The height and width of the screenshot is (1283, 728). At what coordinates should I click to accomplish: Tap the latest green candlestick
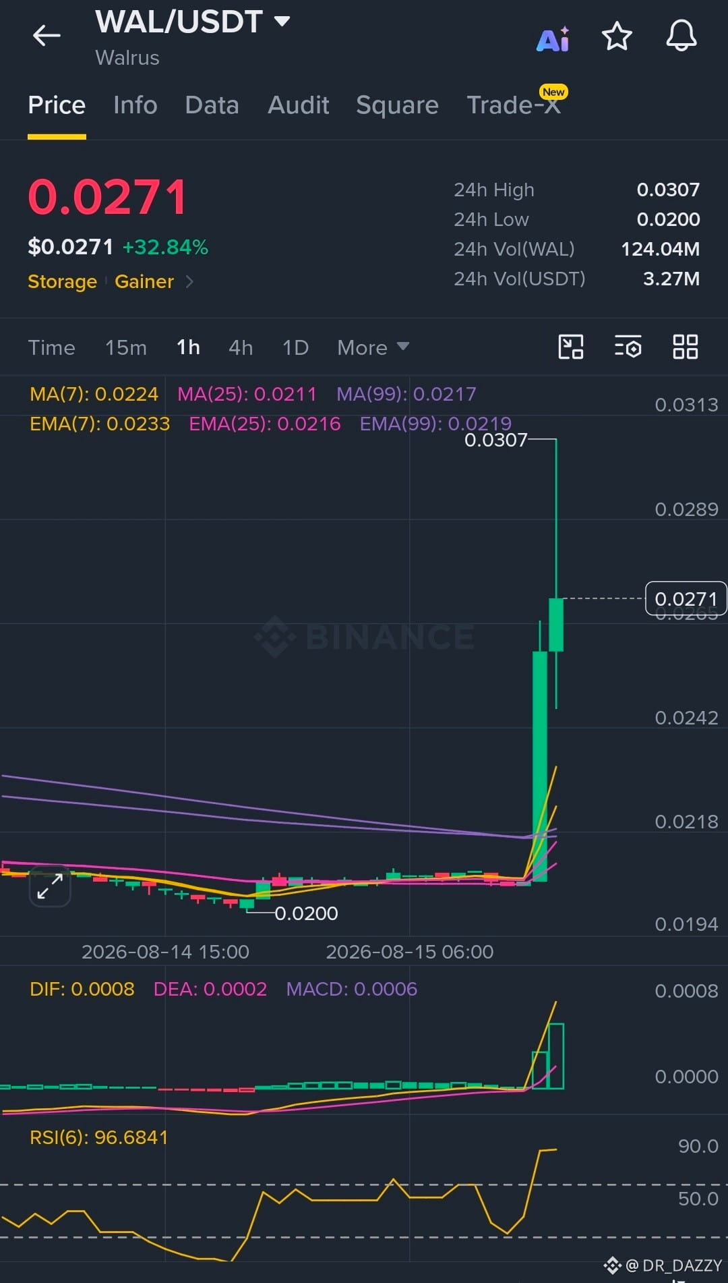(556, 625)
